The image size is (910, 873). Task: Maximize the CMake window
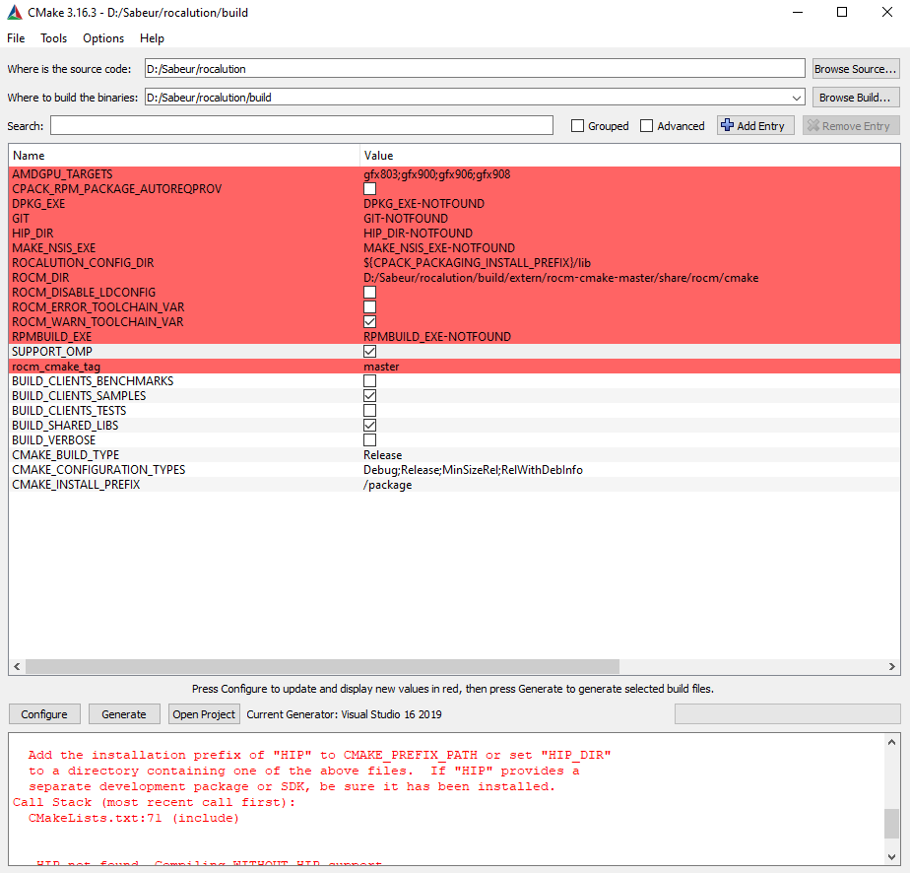pyautogui.click(x=842, y=12)
